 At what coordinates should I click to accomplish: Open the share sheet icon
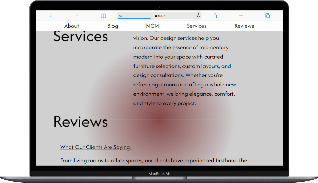pyautogui.click(x=215, y=16)
